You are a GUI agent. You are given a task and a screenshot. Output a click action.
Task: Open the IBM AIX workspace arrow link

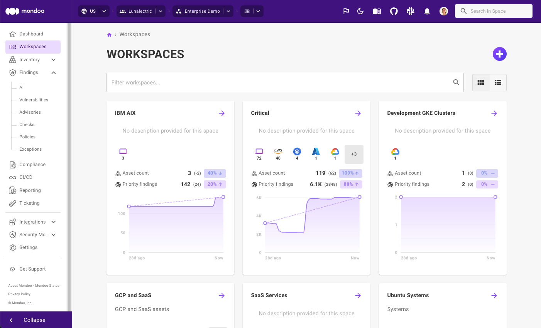click(221, 113)
